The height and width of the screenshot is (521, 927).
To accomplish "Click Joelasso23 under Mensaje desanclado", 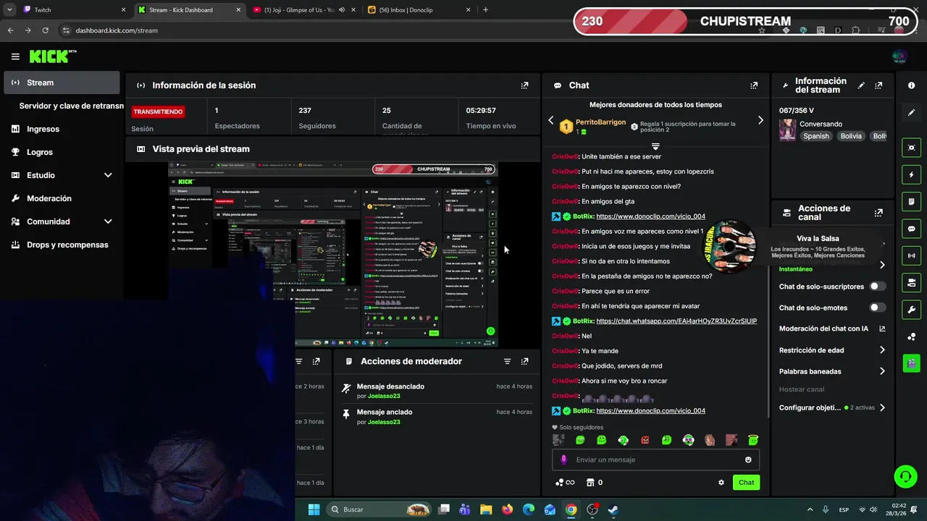I will [x=384, y=396].
